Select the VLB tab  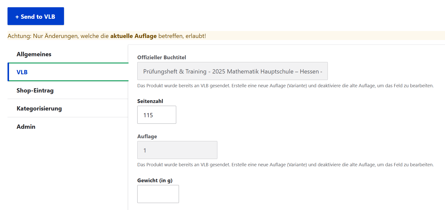(22, 72)
